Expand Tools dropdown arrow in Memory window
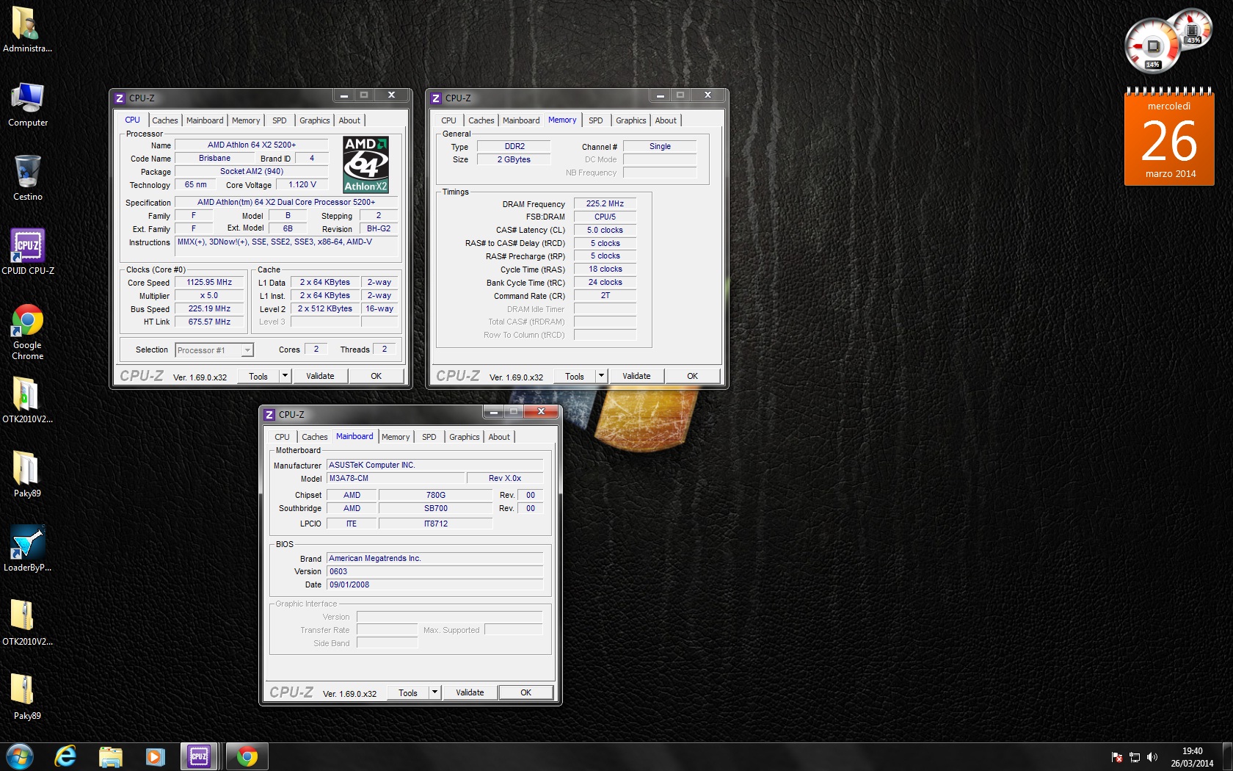1233x771 pixels. coord(601,376)
